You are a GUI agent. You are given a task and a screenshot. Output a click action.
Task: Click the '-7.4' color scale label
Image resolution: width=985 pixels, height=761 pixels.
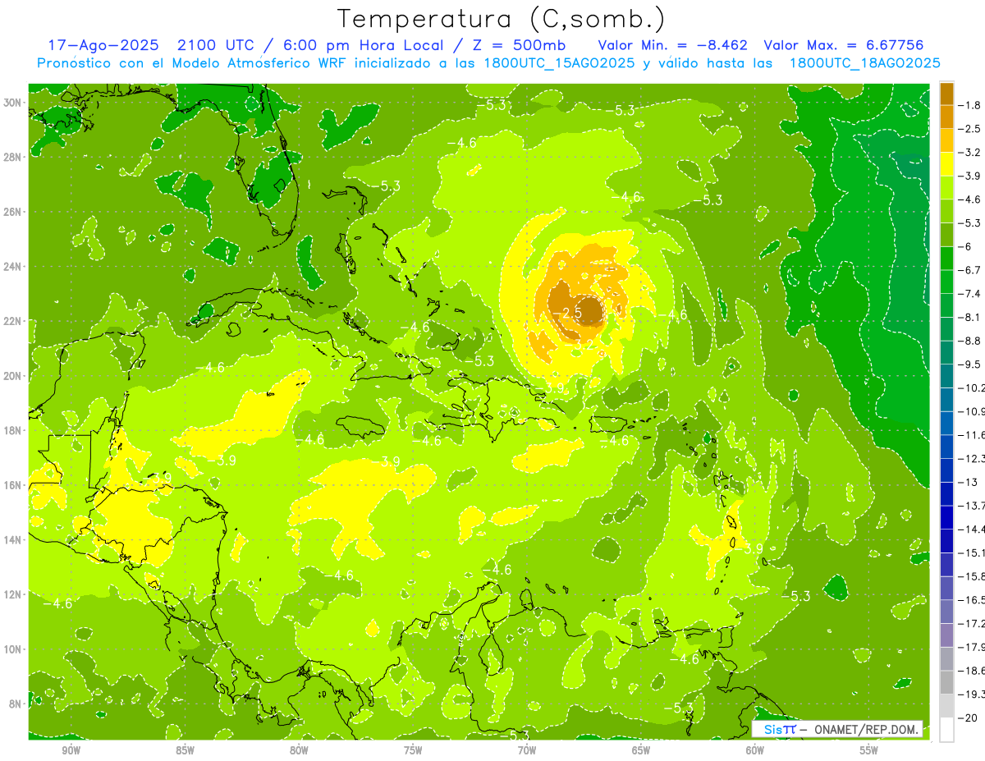click(x=971, y=293)
